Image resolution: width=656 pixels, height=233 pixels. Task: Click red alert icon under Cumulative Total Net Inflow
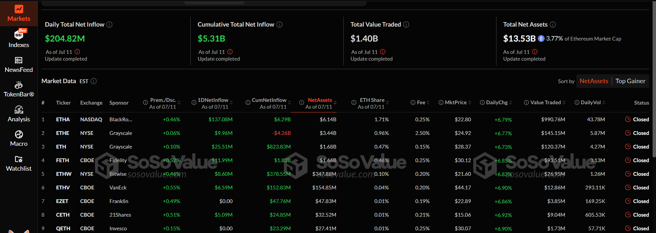tap(230, 52)
